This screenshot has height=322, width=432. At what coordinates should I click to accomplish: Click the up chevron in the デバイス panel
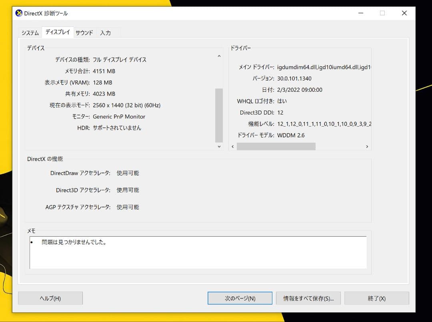[x=219, y=56]
